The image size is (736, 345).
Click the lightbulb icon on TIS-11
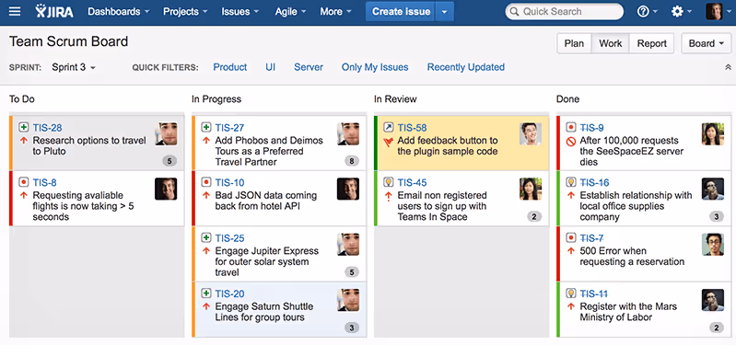[x=571, y=293]
